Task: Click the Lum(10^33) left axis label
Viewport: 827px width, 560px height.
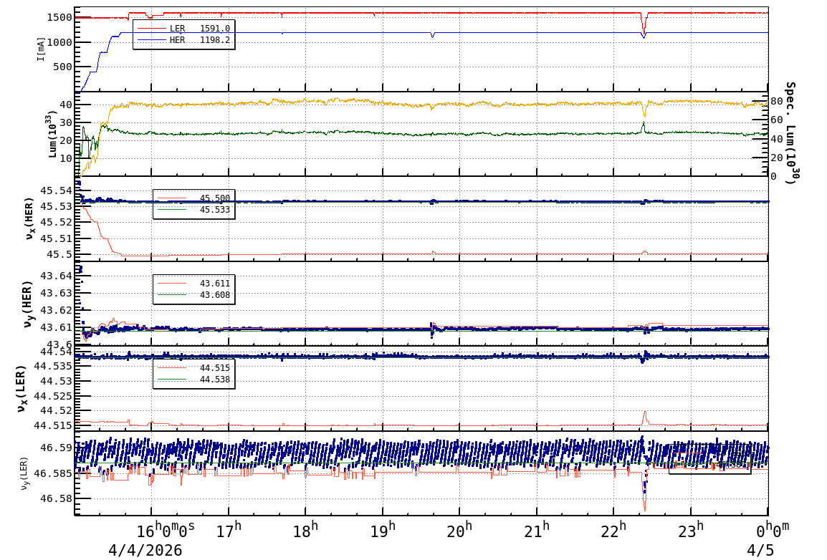Action: pyautogui.click(x=50, y=135)
